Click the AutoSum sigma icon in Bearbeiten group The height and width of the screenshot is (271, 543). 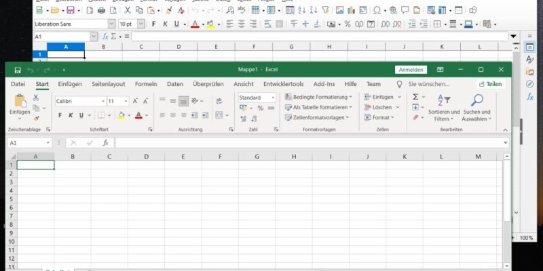tap(415, 97)
